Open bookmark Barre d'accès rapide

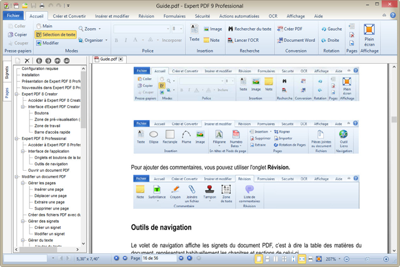pos(52,132)
